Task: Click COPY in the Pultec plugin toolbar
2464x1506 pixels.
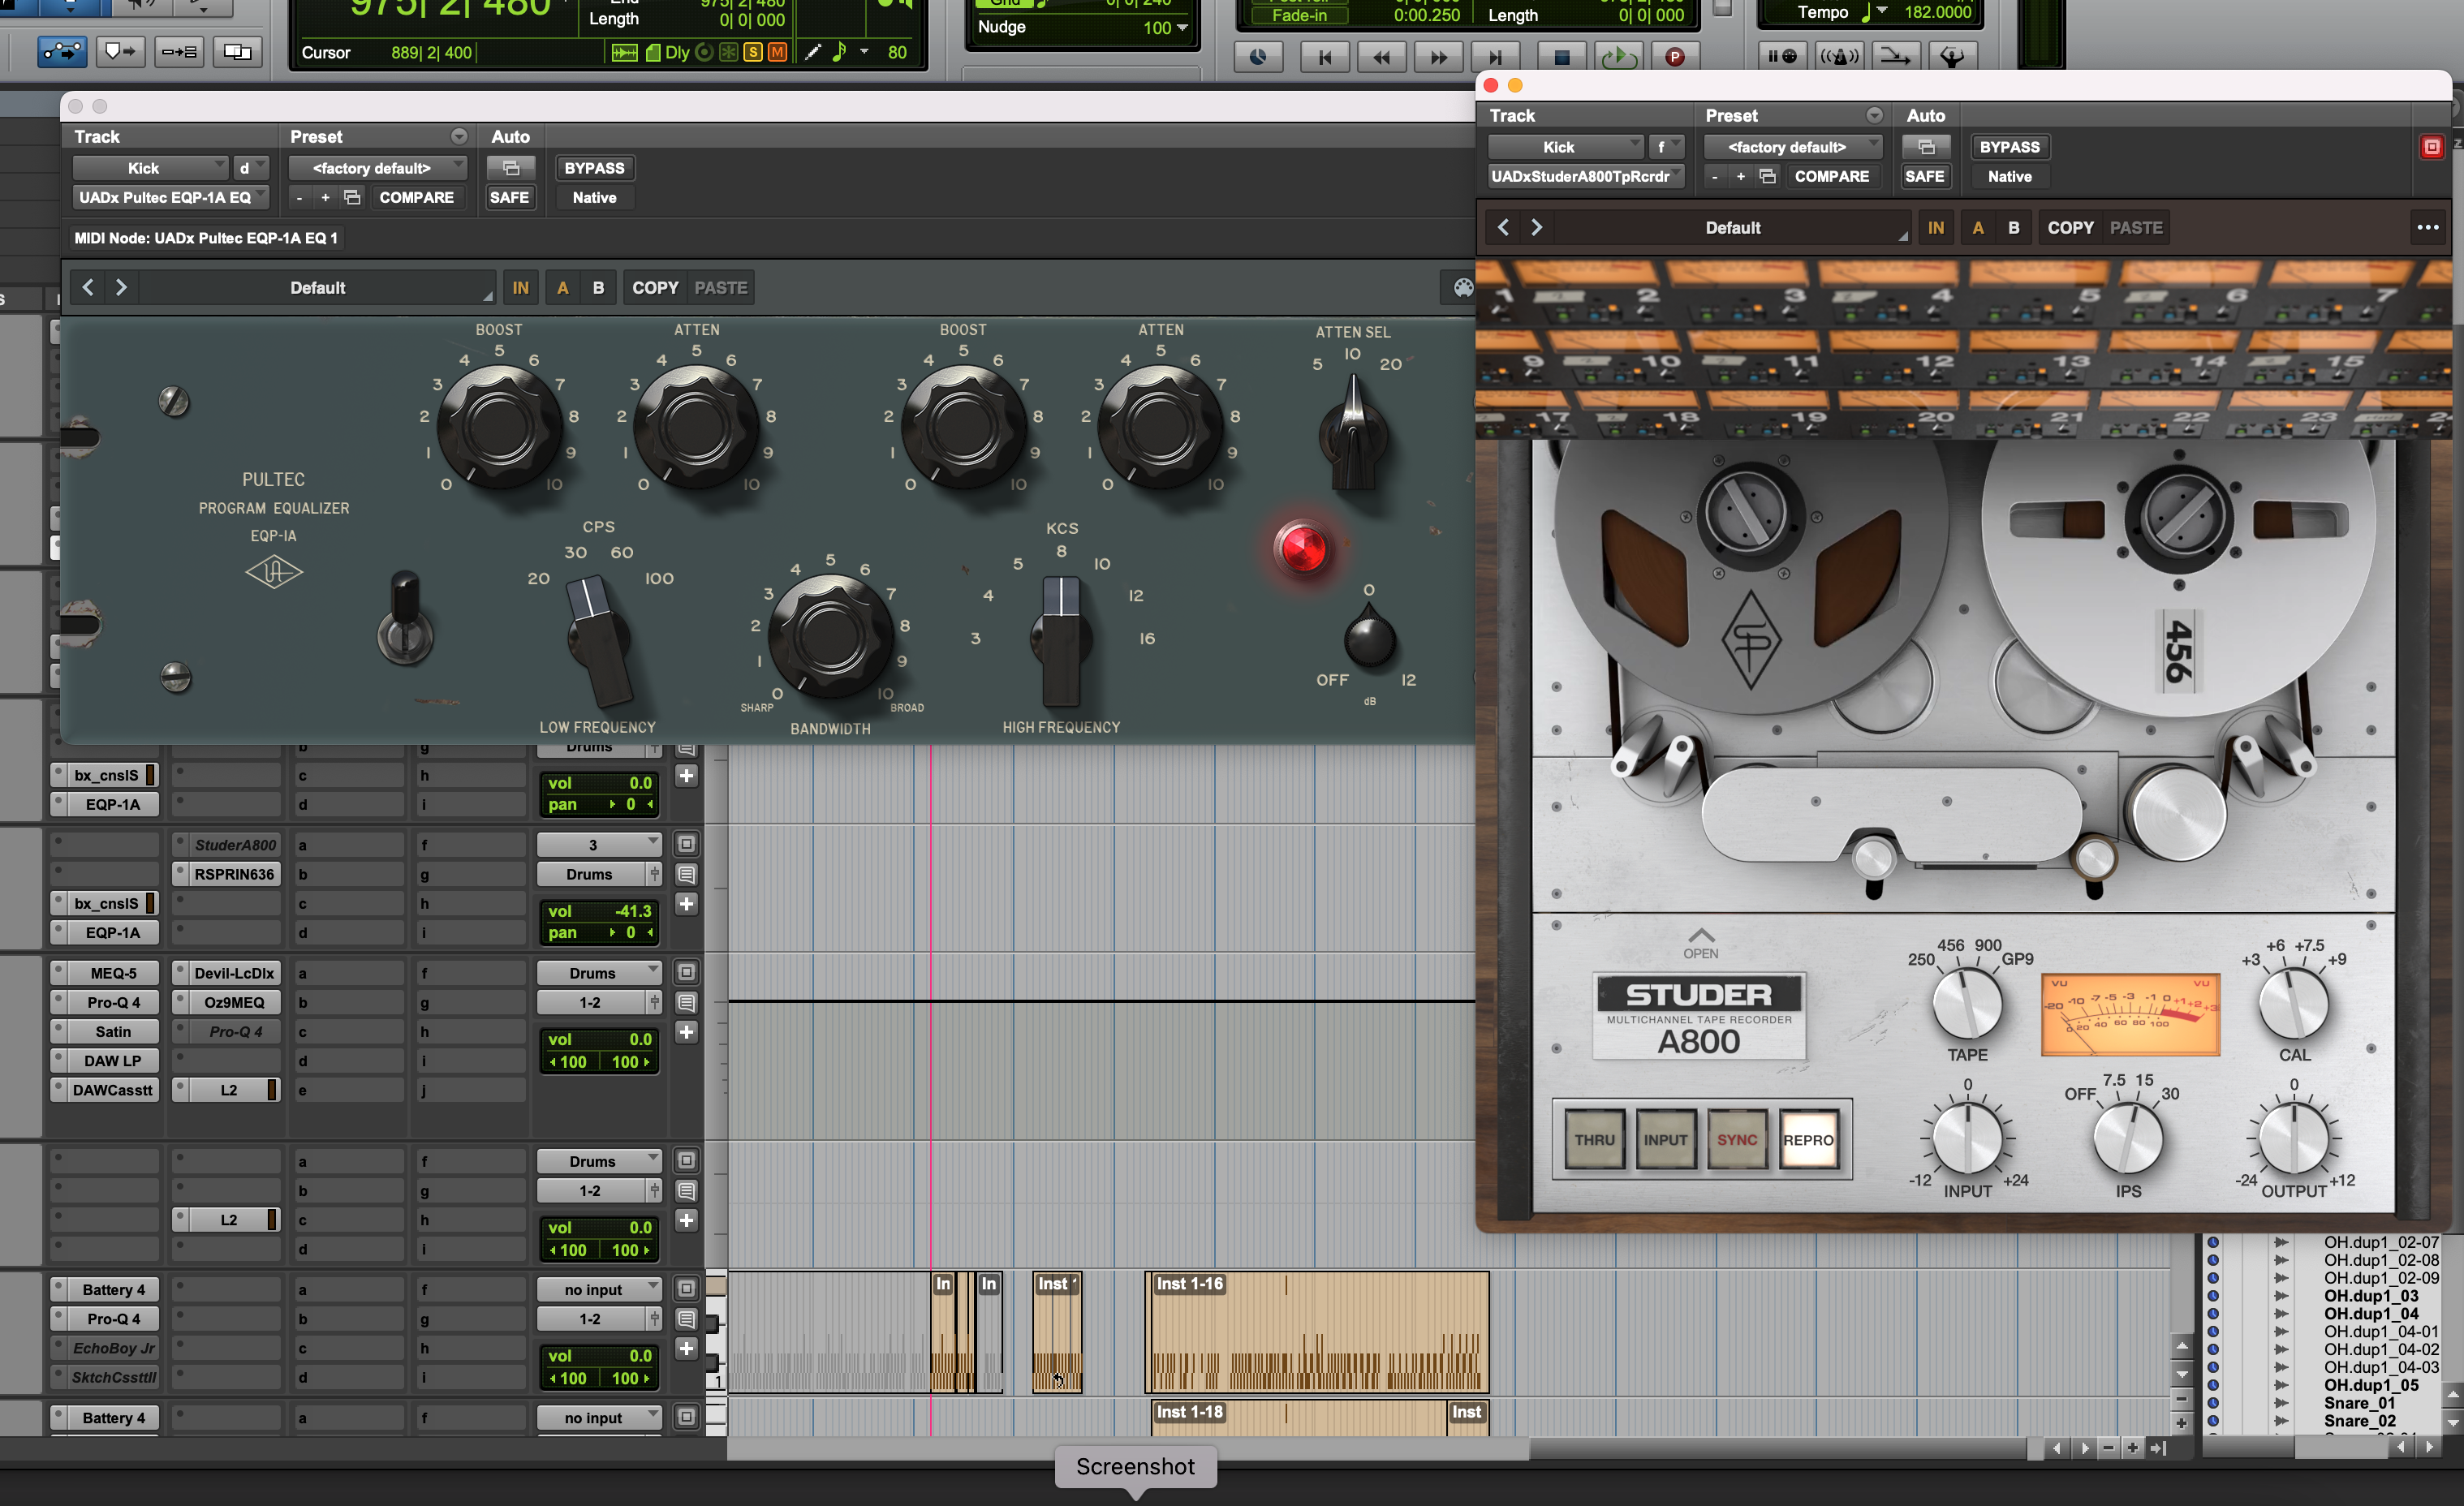Action: pos(655,288)
